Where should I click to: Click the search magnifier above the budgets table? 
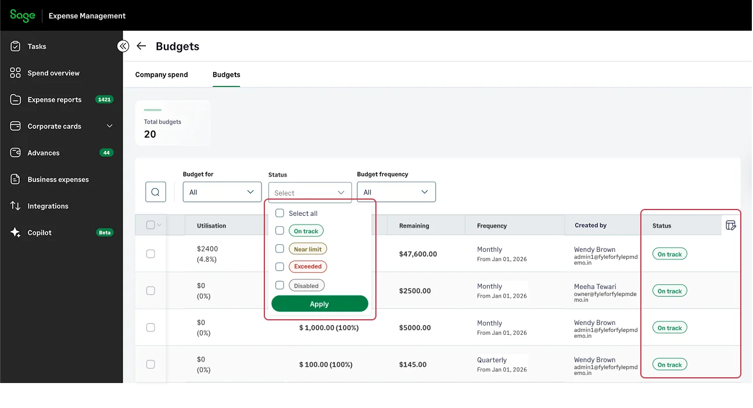[x=155, y=192]
